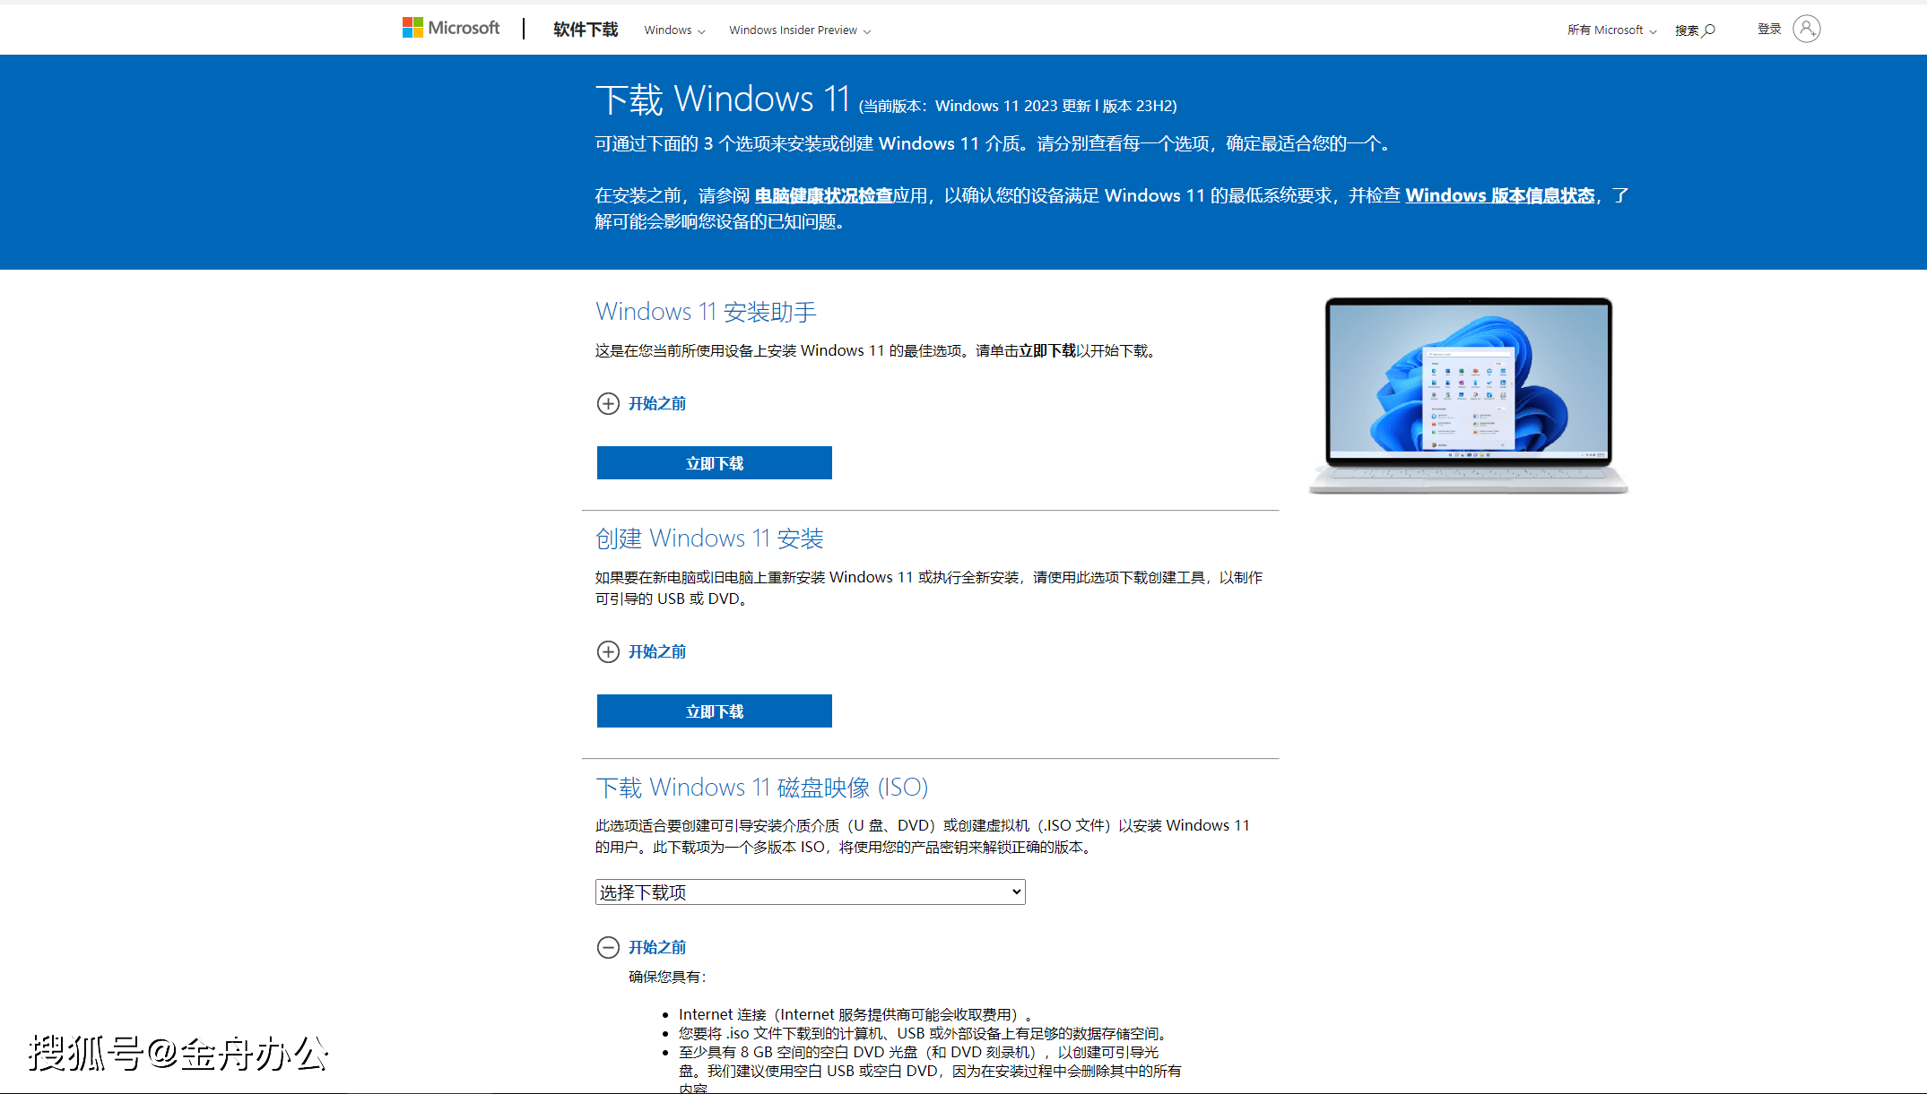Viewport: 1927px width, 1094px height.
Task: Click 软件下载 header menu item
Action: 586,30
